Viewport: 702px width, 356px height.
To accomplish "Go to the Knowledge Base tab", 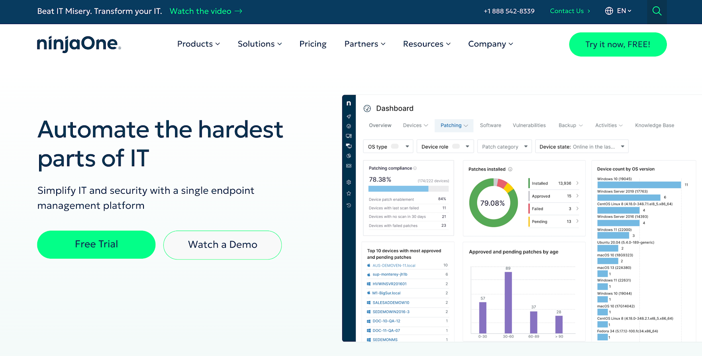I will [655, 125].
